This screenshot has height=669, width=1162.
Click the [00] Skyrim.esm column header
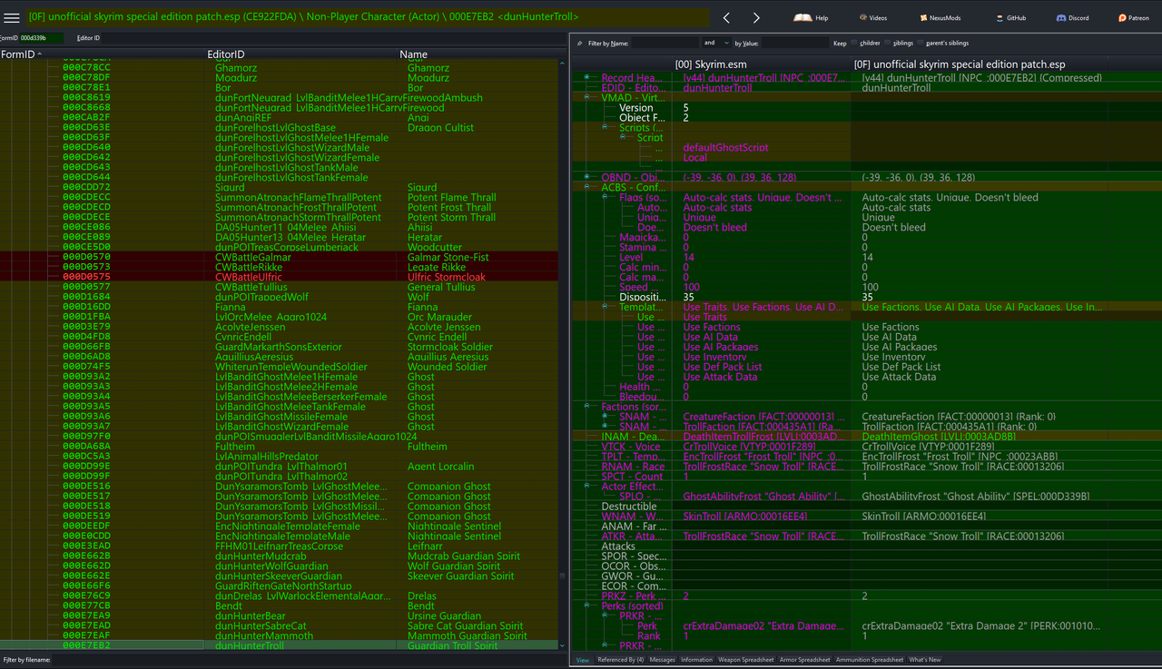[763, 64]
